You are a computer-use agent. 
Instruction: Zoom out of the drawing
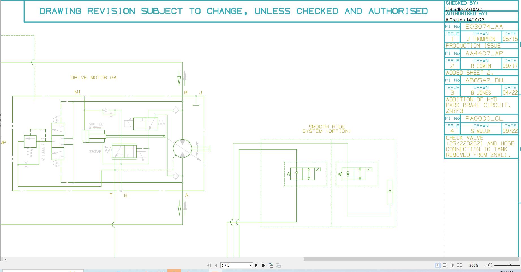[x=490, y=265]
